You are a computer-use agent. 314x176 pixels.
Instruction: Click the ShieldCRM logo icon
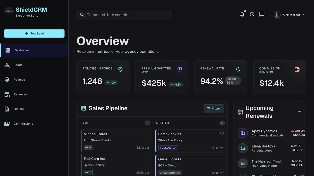point(9,11)
